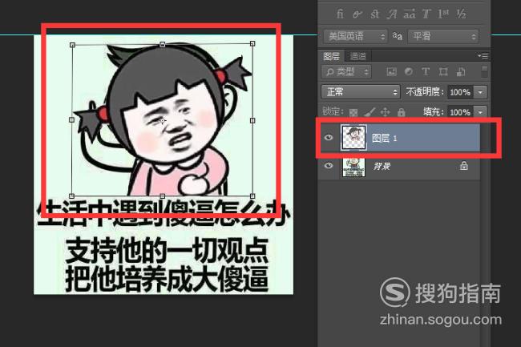This screenshot has width=521, height=347.
Task: Click bottom-right transform handle on canvas
Action: click(252, 196)
